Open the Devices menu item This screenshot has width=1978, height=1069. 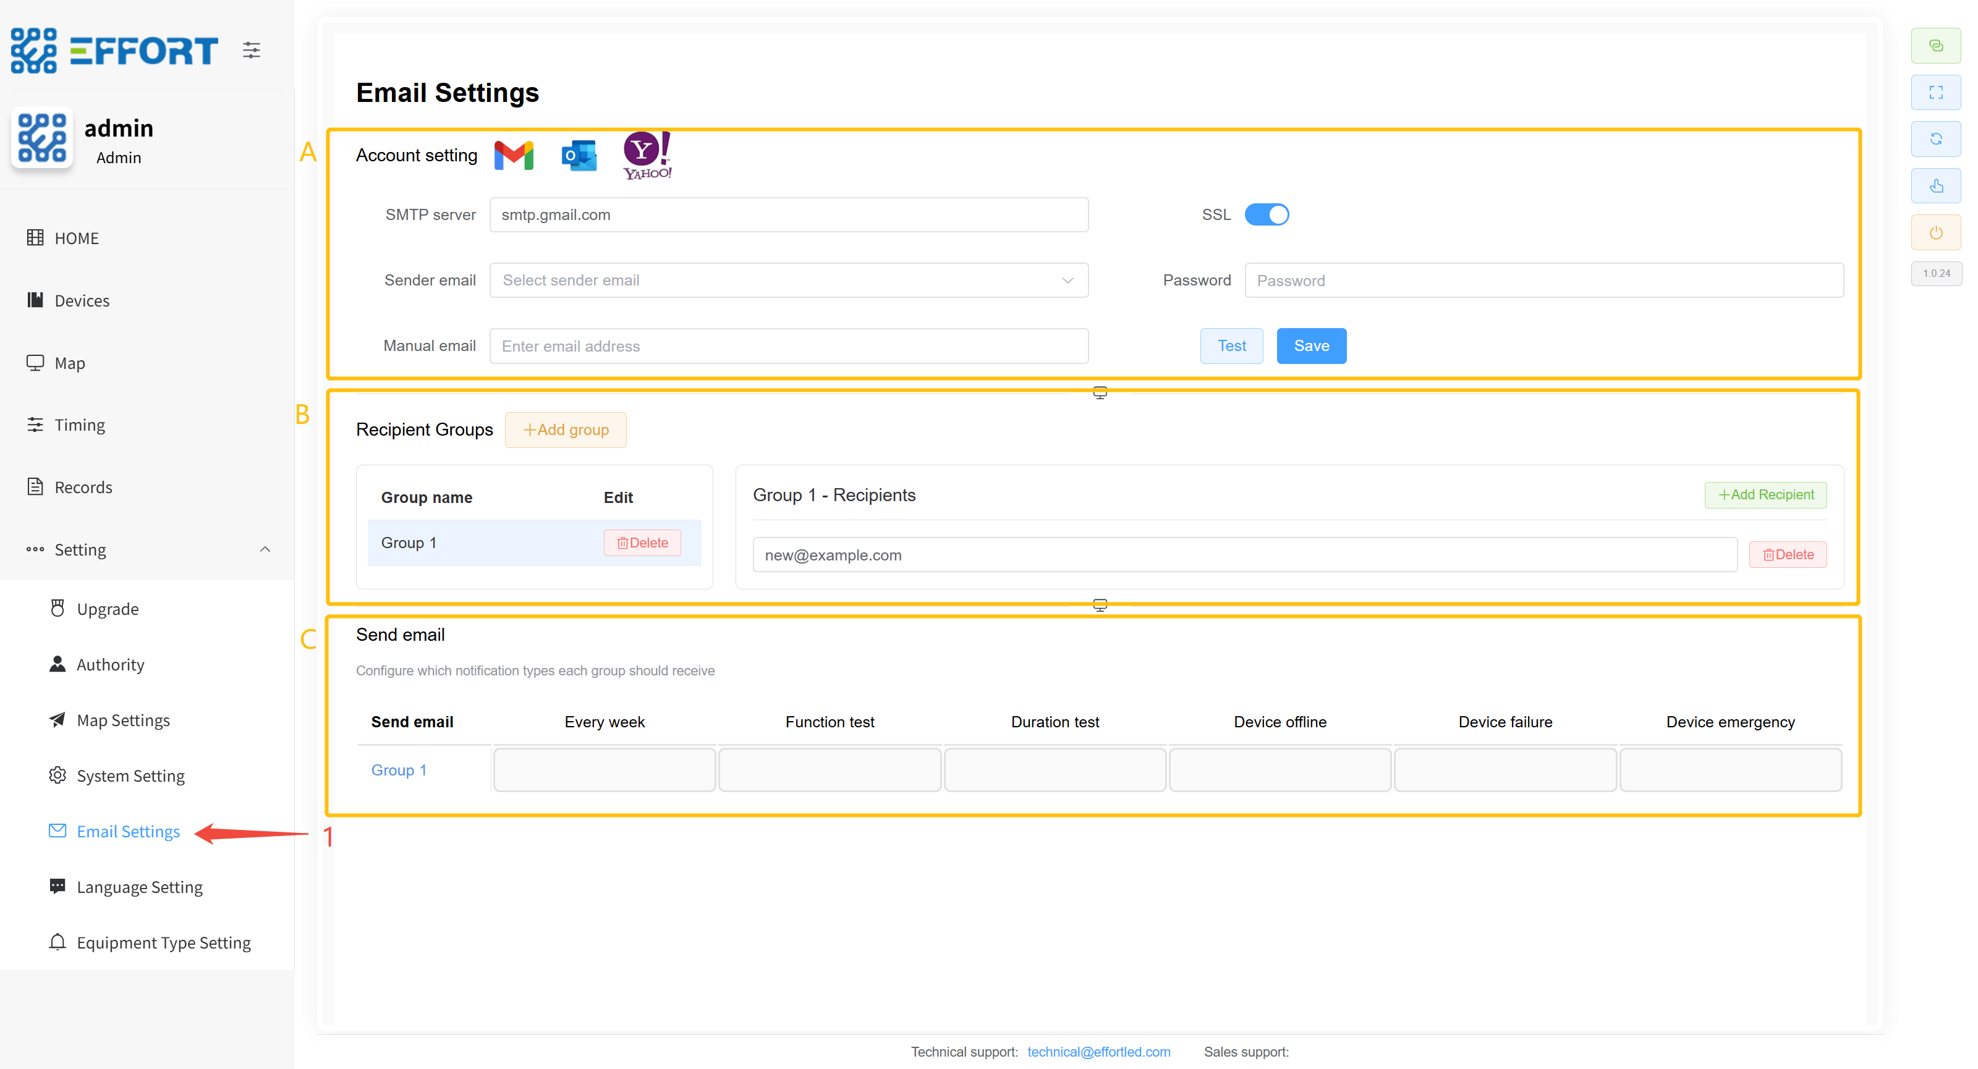click(x=82, y=301)
